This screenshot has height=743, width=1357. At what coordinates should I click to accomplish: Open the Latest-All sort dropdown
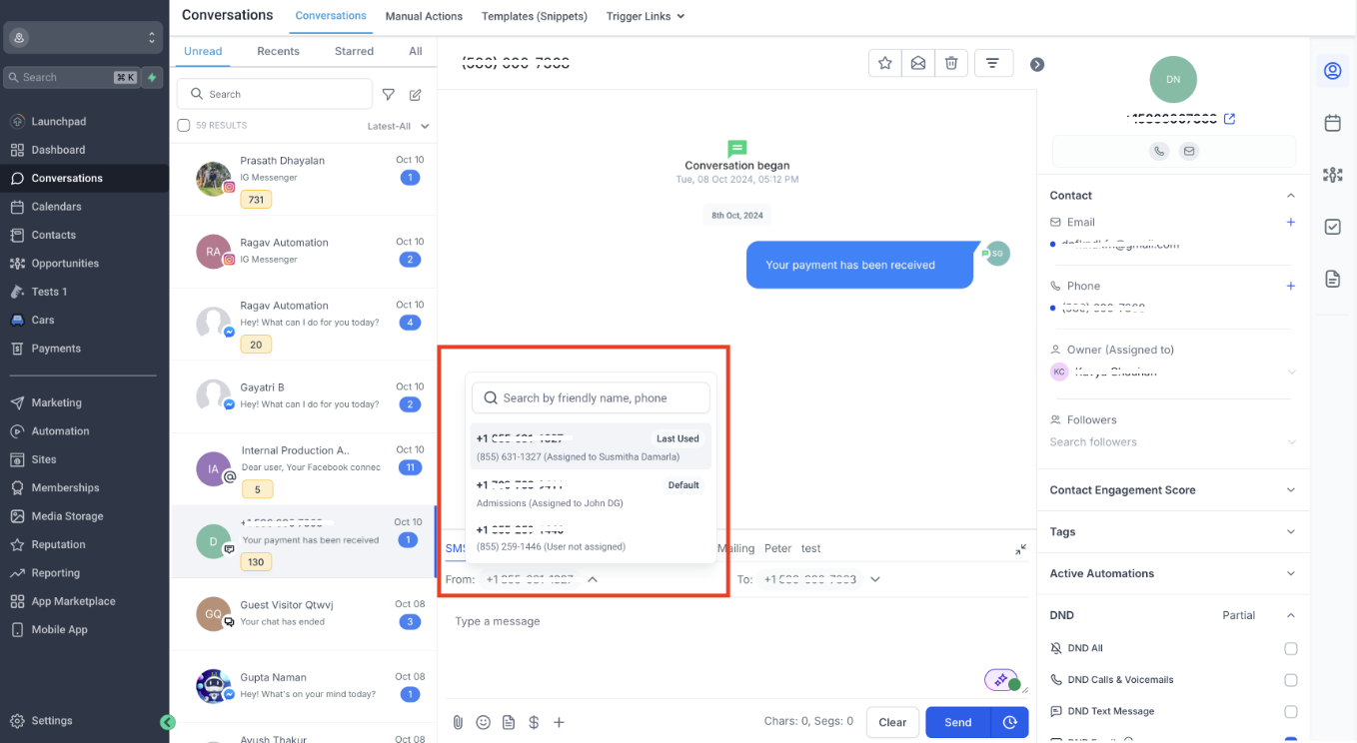point(398,126)
